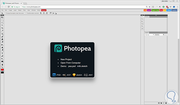Click the align horizontal centers icon

click(44, 13)
